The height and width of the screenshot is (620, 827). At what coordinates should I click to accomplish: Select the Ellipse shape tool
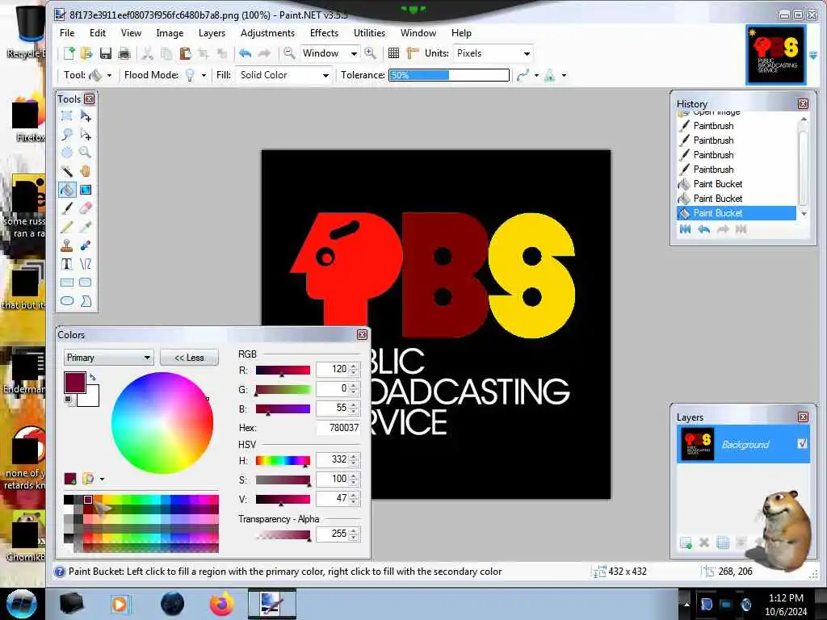click(67, 301)
